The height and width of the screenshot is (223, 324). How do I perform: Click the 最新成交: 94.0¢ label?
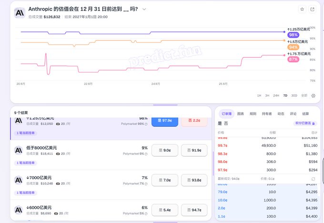point(229,179)
